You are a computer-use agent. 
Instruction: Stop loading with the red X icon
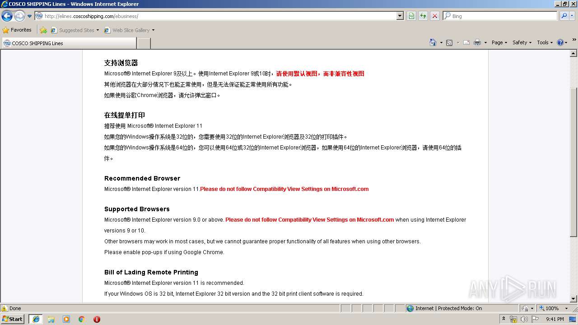pos(435,16)
